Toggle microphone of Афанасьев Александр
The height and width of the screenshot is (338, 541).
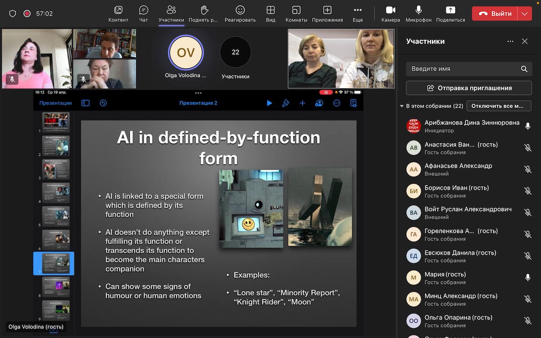527,169
